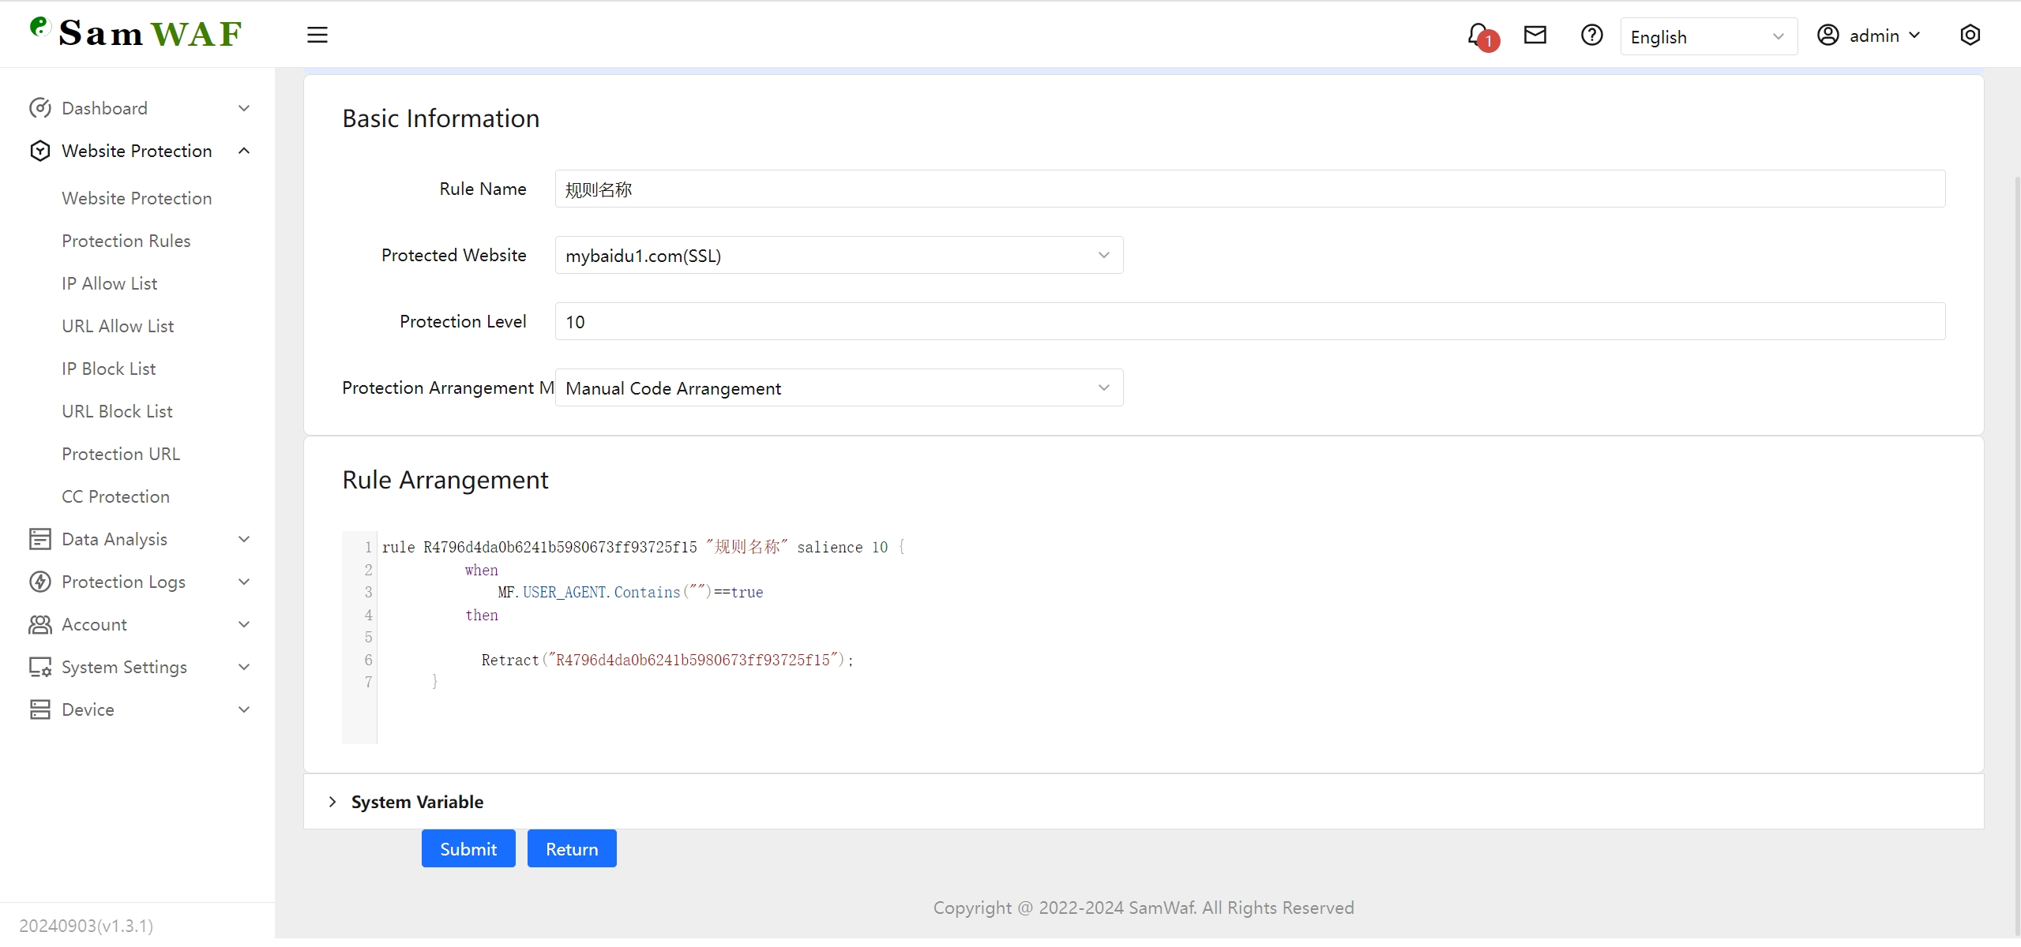Select the CC Protection menu item
The height and width of the screenshot is (947, 2021).
click(116, 496)
